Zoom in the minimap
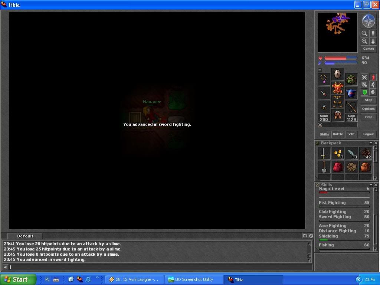380x285 pixels. click(364, 41)
